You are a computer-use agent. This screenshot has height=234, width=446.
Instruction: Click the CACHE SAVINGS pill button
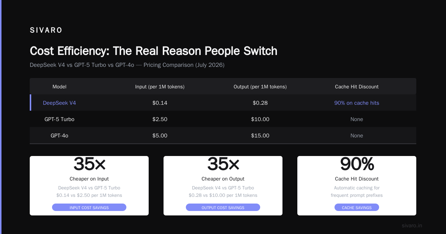click(357, 207)
